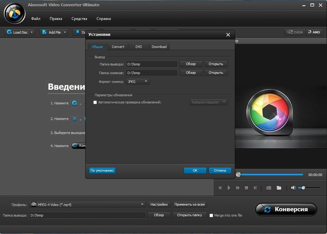
Task: Click the bottom Папка вывода path field
Action: [87, 215]
